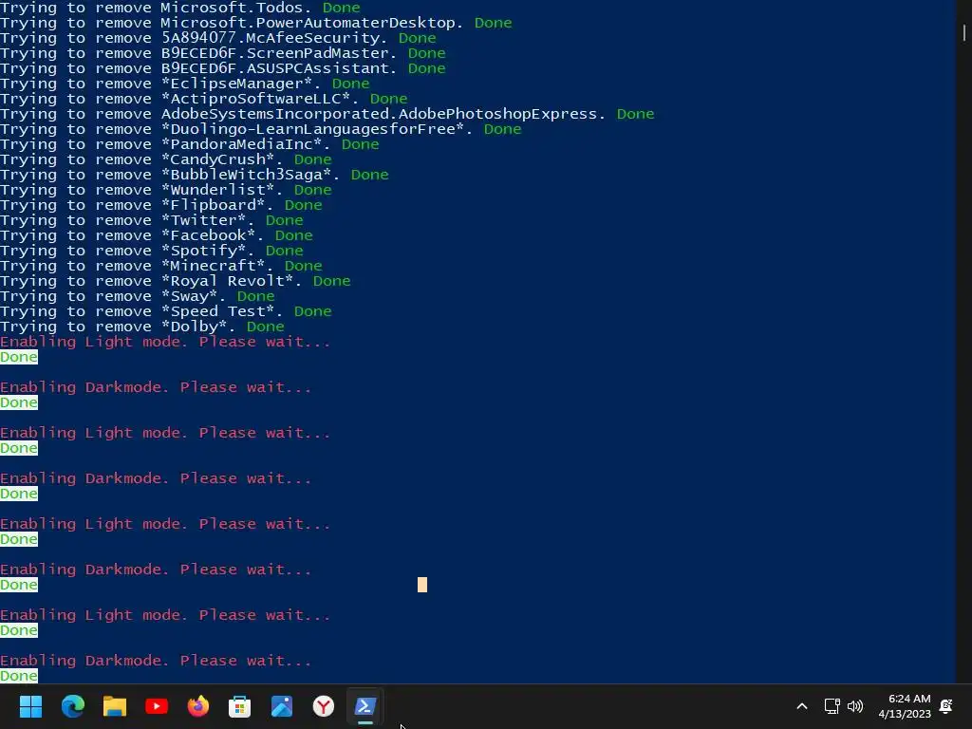Open volume control in tray
The image size is (972, 729).
pyautogui.click(x=855, y=706)
